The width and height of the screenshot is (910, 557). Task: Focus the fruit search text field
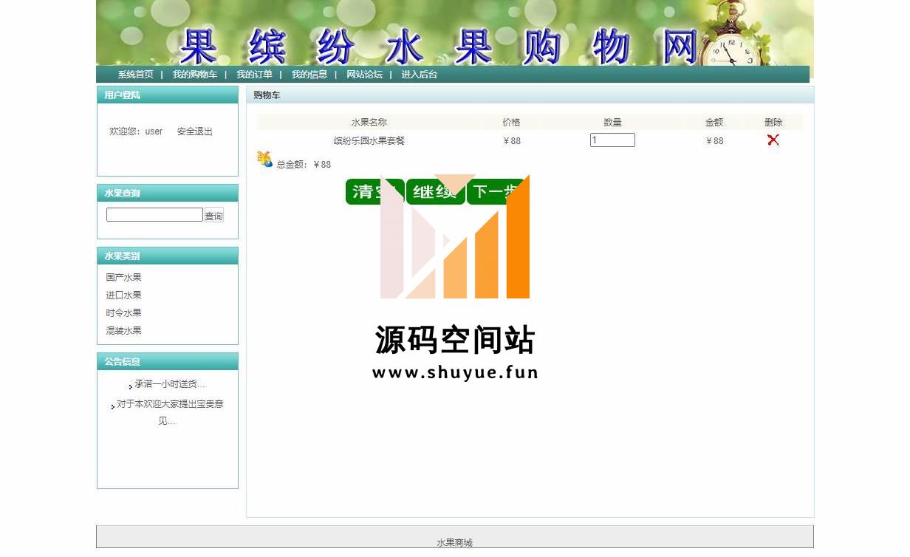[154, 215]
